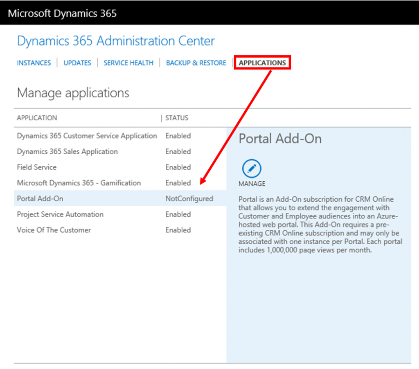Click the NotConfigured status of Portal Add-On
The height and width of the screenshot is (369, 419).
(x=189, y=198)
